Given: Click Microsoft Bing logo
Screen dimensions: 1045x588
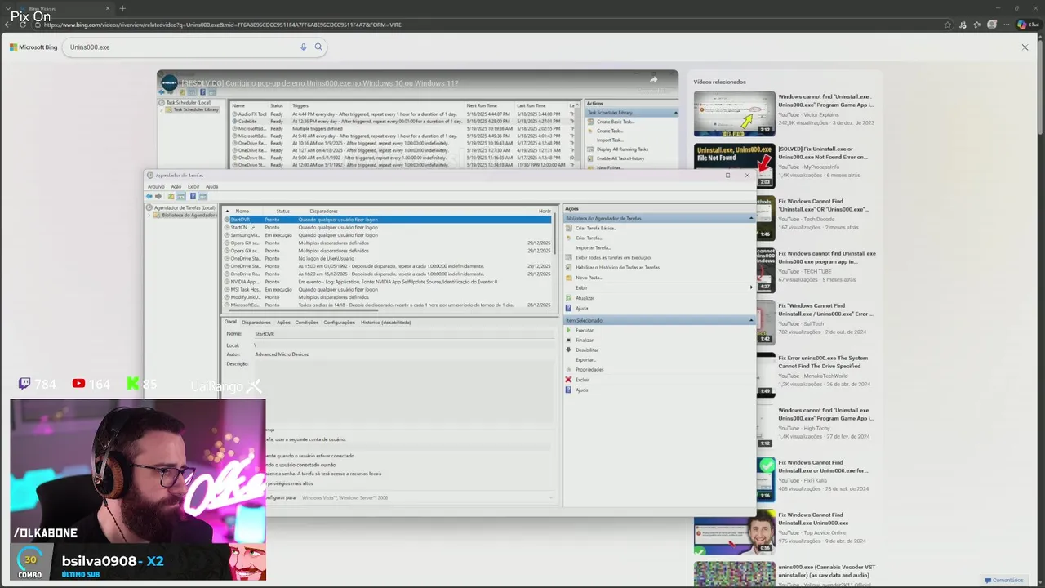Looking at the screenshot, I should coord(33,47).
